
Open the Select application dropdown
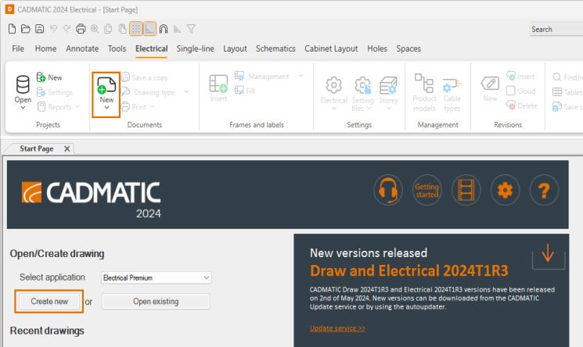point(157,277)
